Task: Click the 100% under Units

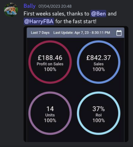Action: [50, 121]
